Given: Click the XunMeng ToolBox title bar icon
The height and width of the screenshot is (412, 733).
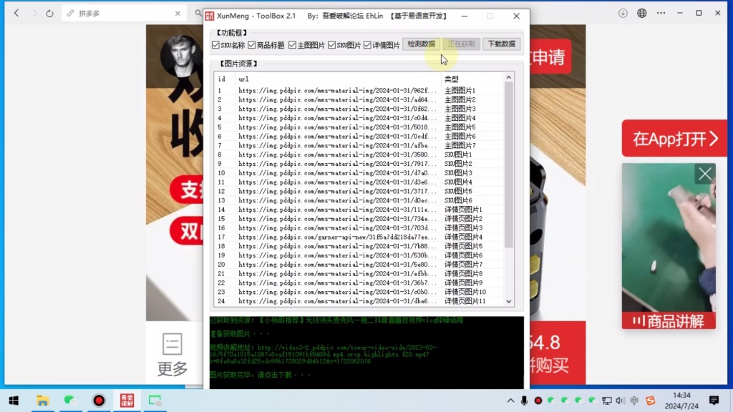Looking at the screenshot, I should [x=210, y=16].
